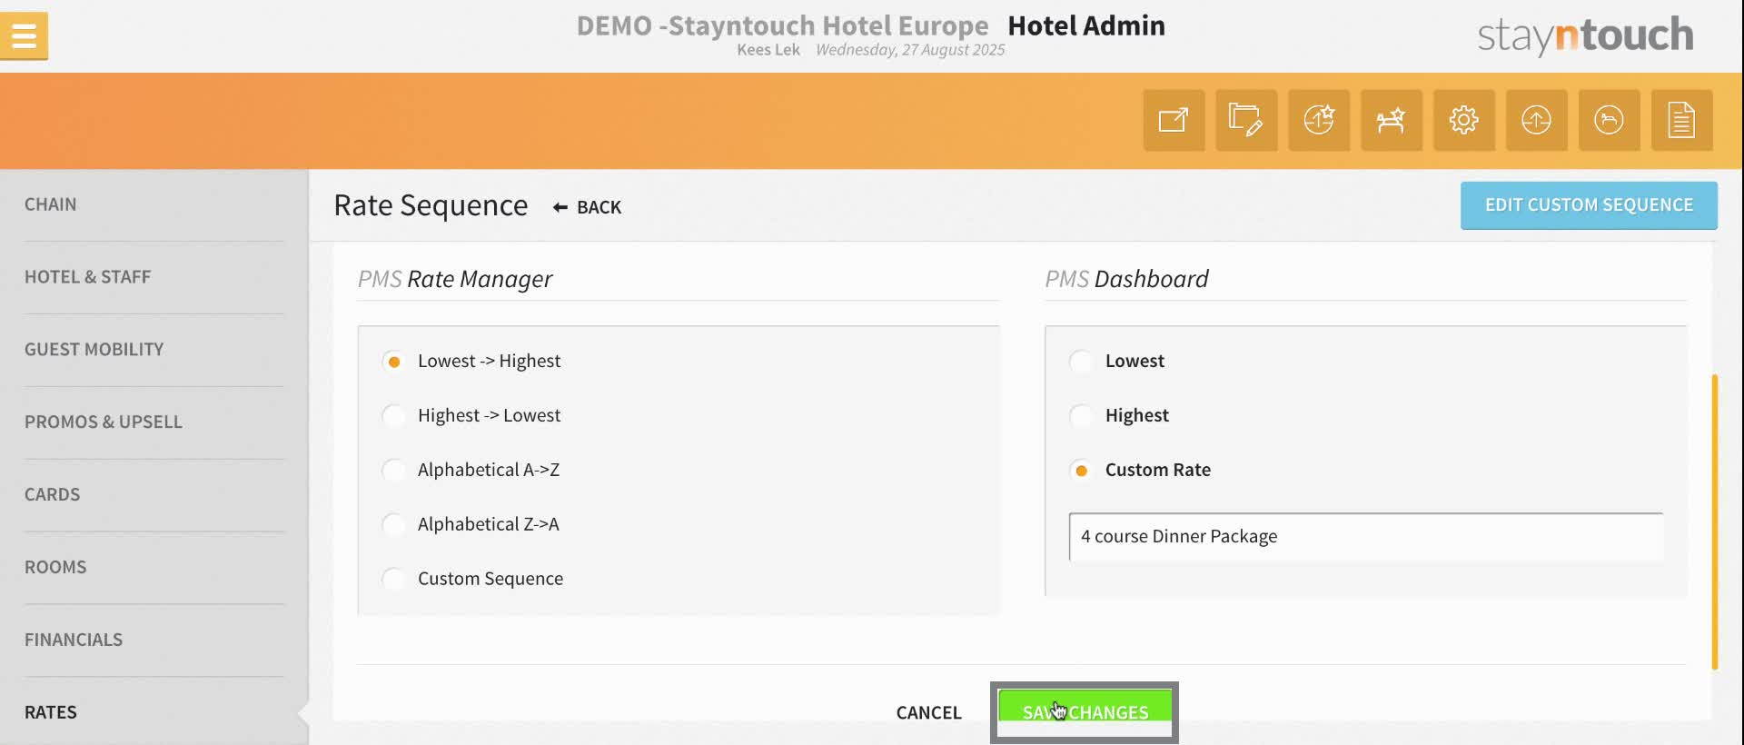The width and height of the screenshot is (1744, 745).
Task: Select Lowest for PMS Dashboard
Action: coord(1081,362)
